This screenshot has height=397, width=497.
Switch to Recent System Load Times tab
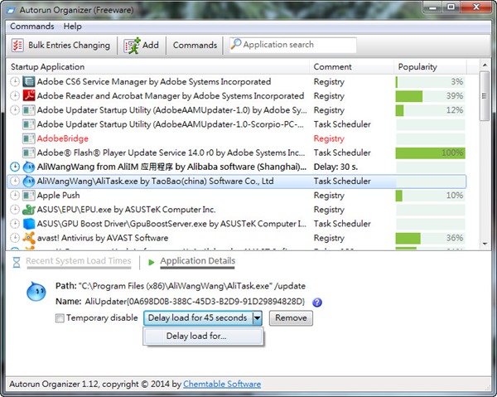pyautogui.click(x=79, y=261)
